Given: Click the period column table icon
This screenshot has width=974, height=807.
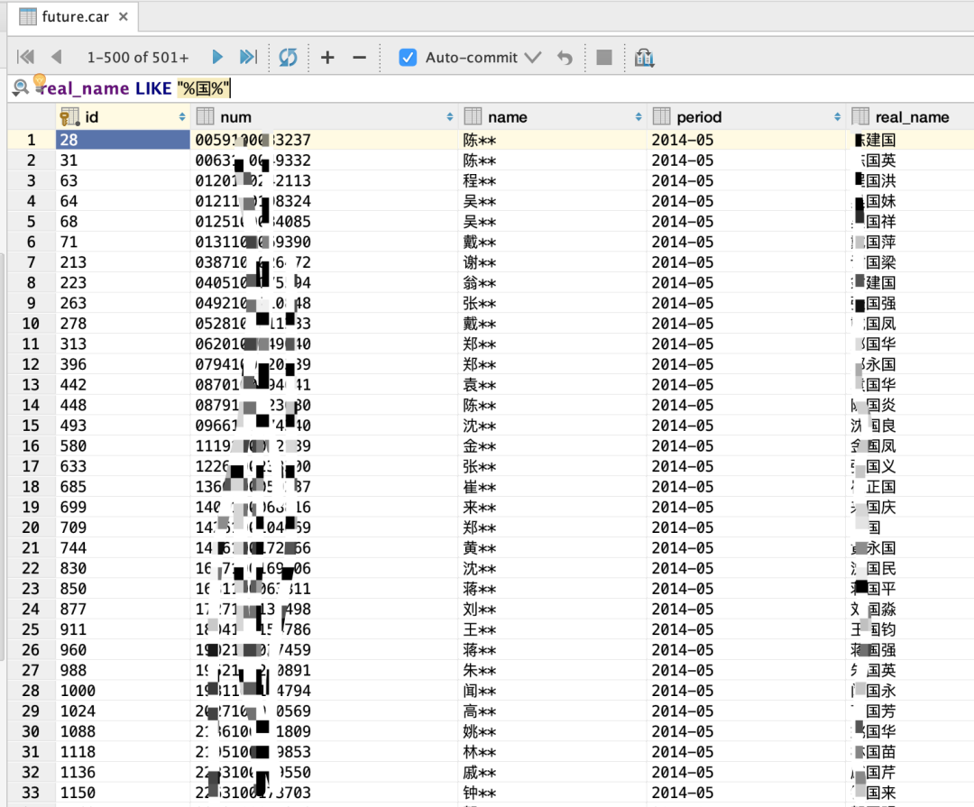Looking at the screenshot, I should pyautogui.click(x=662, y=116).
